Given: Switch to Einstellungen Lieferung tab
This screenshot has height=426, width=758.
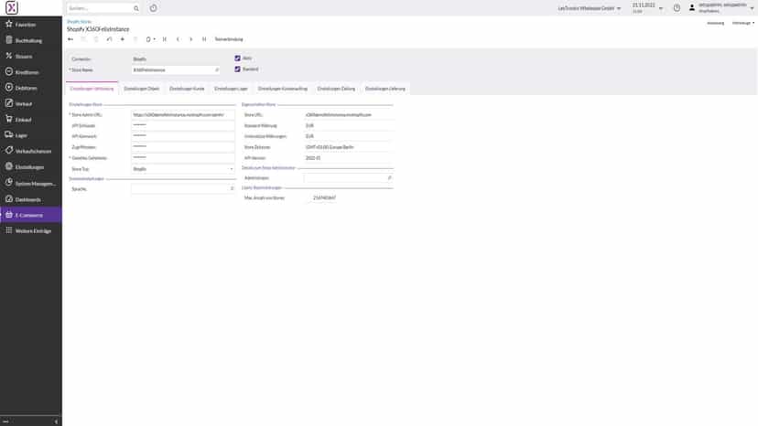Looking at the screenshot, I should pyautogui.click(x=385, y=89).
